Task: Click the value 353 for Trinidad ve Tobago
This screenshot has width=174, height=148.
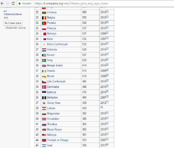Action: pos(84,140)
